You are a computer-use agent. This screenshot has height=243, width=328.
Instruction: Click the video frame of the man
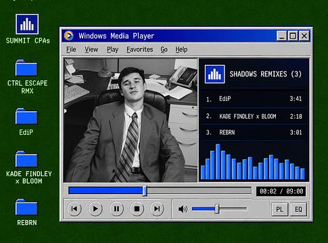pyautogui.click(x=131, y=120)
